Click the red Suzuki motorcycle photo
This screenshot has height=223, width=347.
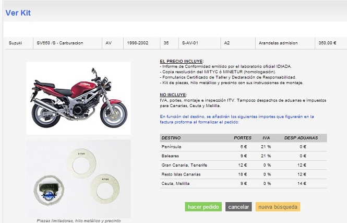coord(78,98)
